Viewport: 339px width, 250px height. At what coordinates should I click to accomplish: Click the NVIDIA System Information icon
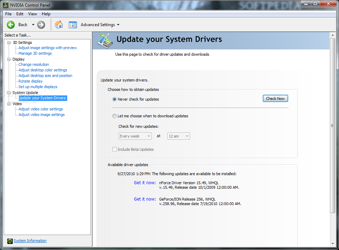[x=10, y=241]
